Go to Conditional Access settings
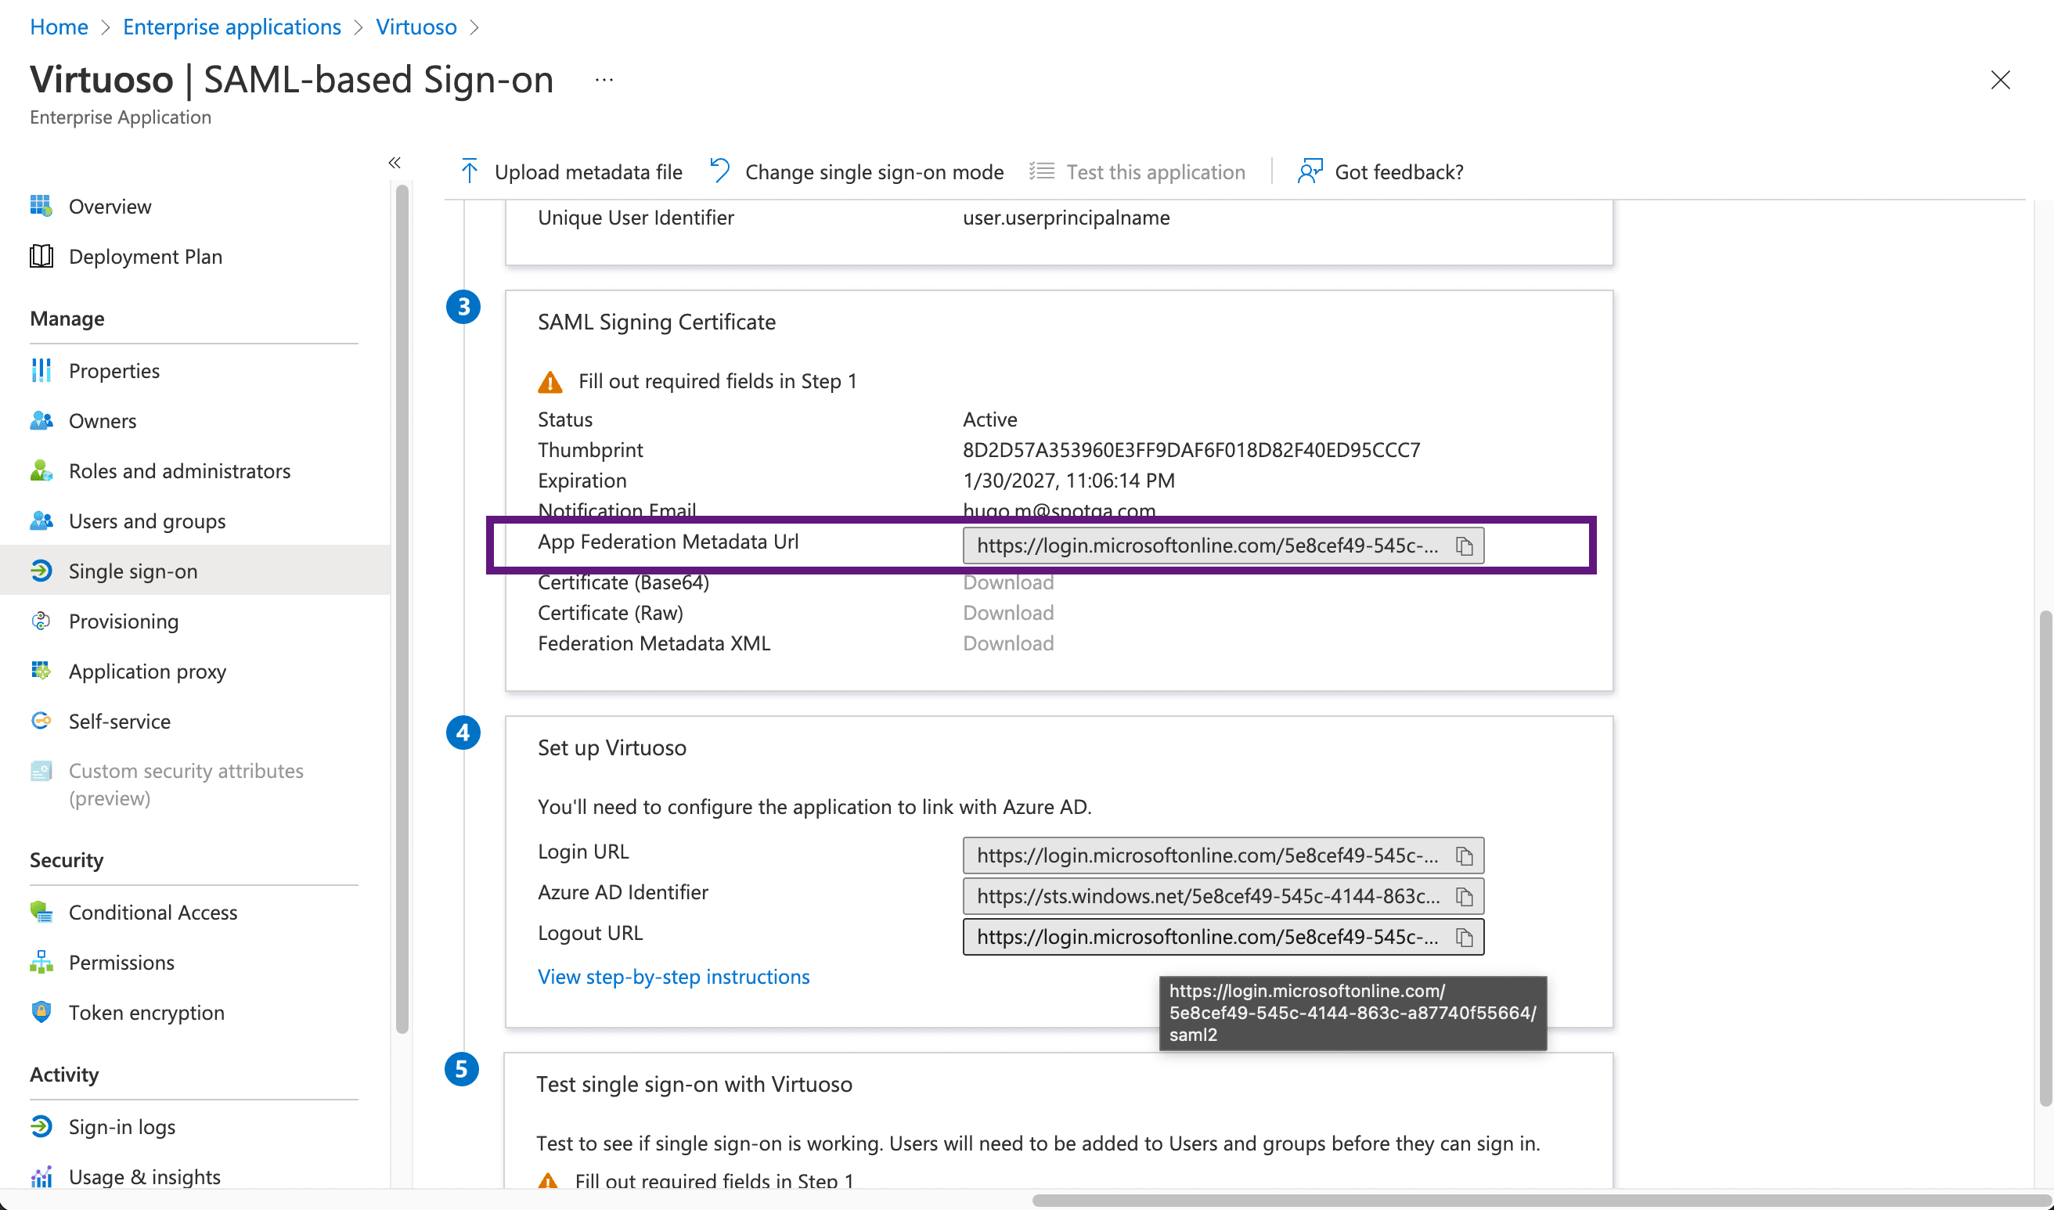The height and width of the screenshot is (1210, 2054). 153,913
